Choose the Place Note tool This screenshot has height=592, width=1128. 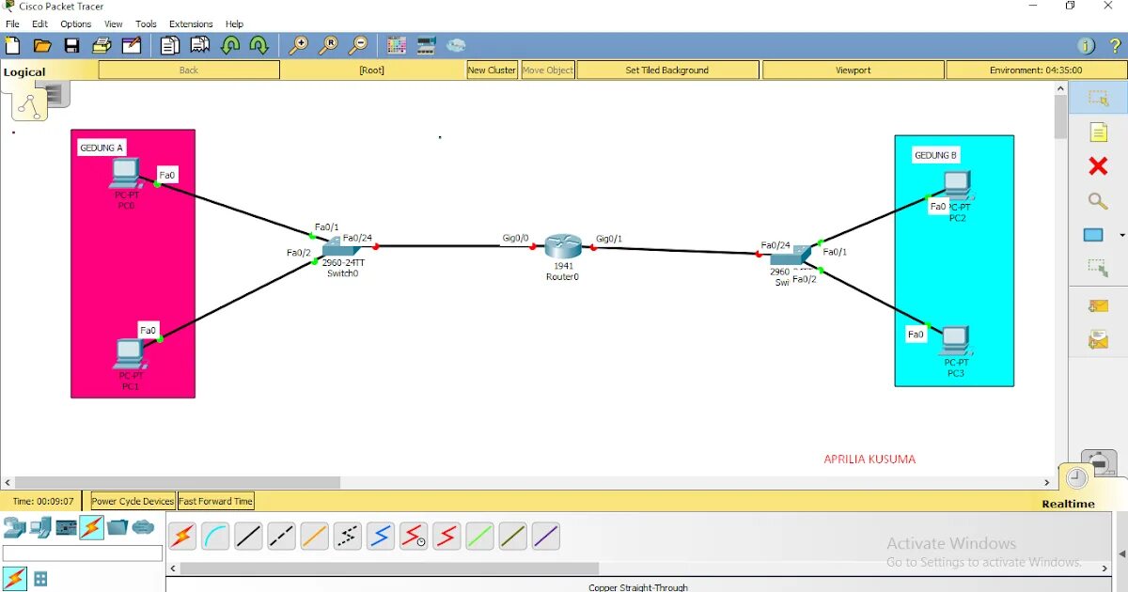coord(1098,132)
